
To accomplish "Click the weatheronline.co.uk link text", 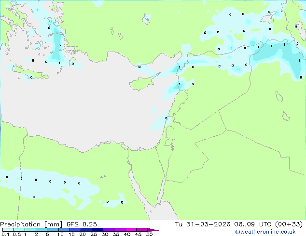I will click(265, 232).
